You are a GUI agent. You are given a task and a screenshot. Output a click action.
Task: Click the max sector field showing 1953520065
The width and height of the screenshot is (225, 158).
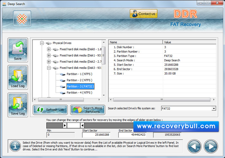click(x=167, y=135)
